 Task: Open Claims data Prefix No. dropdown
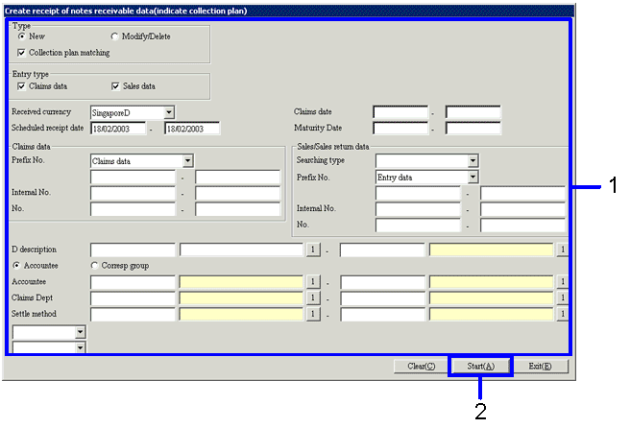point(187,161)
